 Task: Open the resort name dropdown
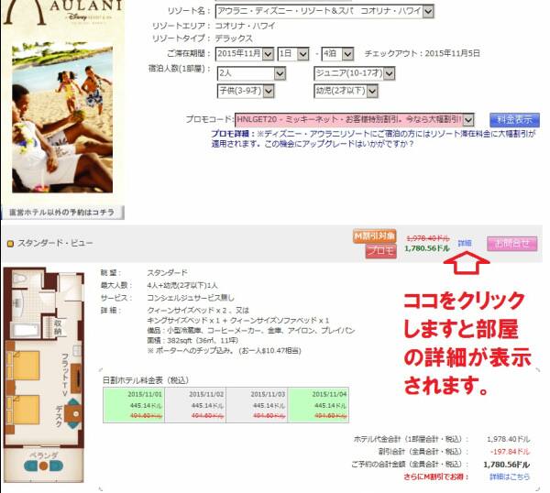click(x=324, y=12)
